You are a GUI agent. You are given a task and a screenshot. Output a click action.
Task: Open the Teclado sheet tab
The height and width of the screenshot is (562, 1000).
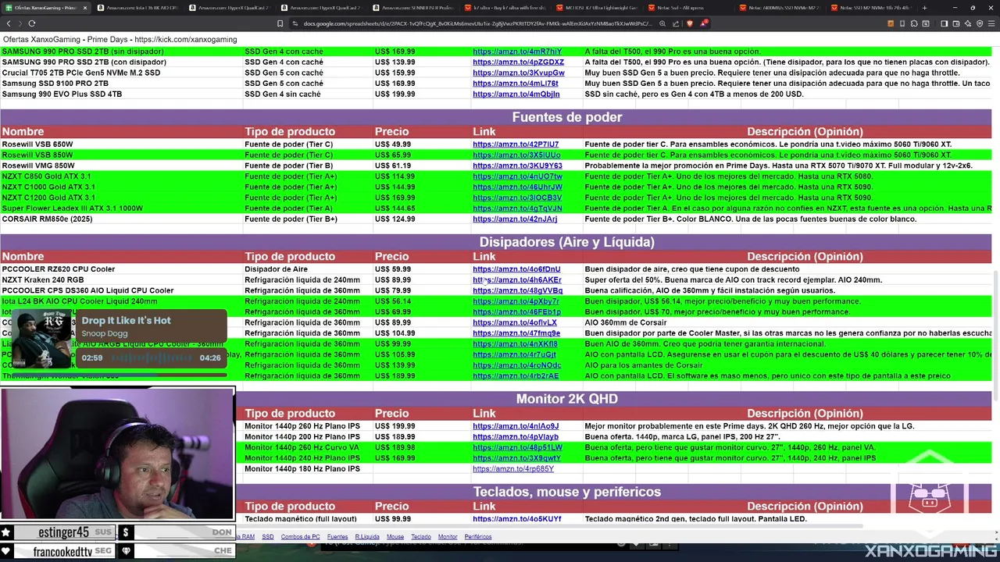(421, 537)
